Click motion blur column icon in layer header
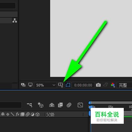 (27, 114)
